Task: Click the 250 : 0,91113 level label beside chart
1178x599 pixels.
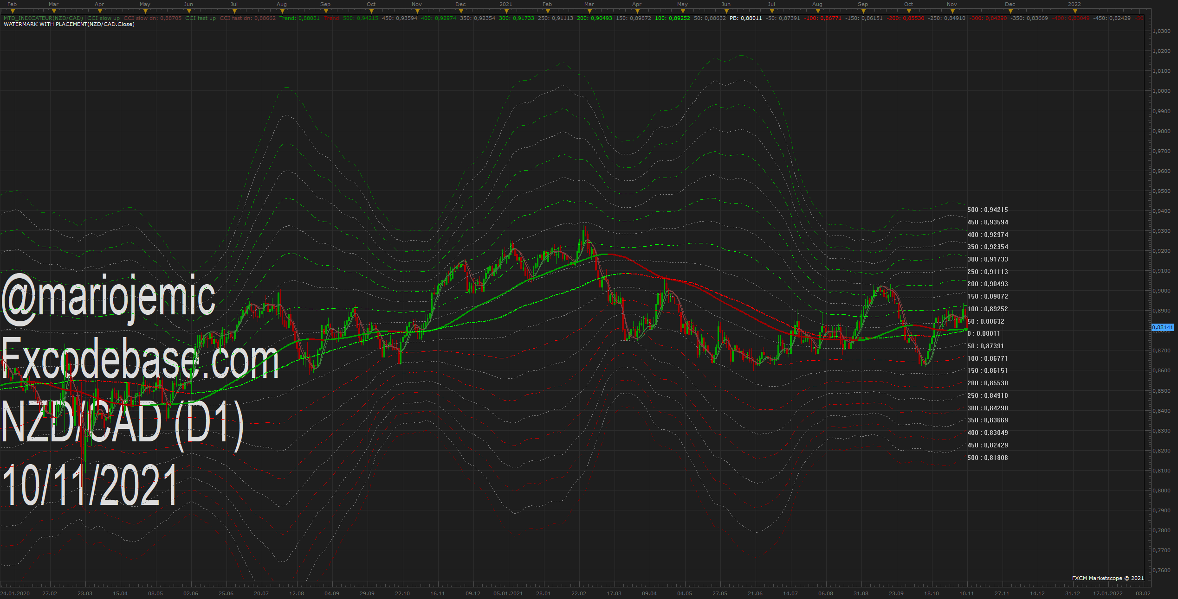Action: coord(988,272)
